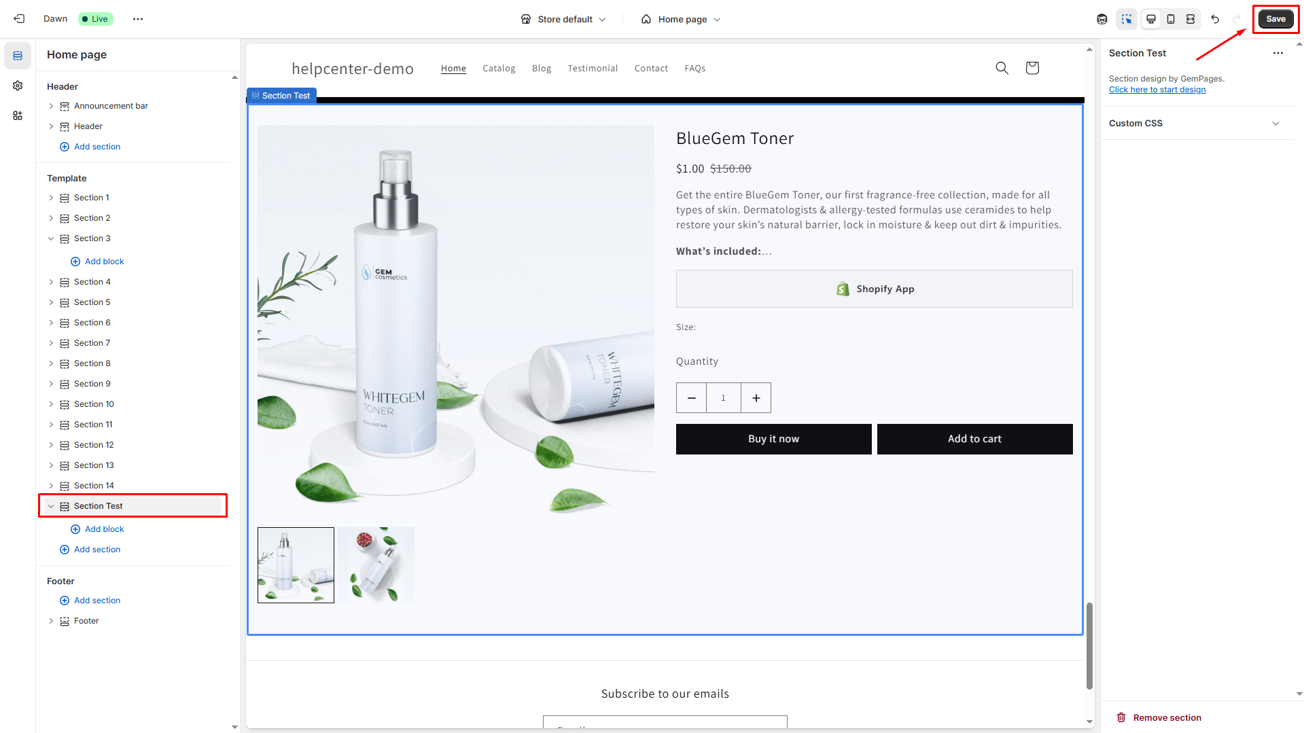The width and height of the screenshot is (1304, 733).
Task: Open the Home page template dropdown
Action: (x=681, y=19)
